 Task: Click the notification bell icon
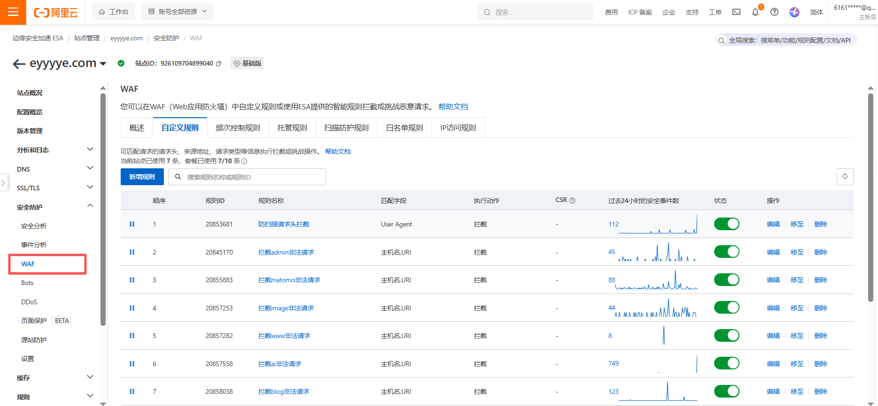tap(755, 12)
